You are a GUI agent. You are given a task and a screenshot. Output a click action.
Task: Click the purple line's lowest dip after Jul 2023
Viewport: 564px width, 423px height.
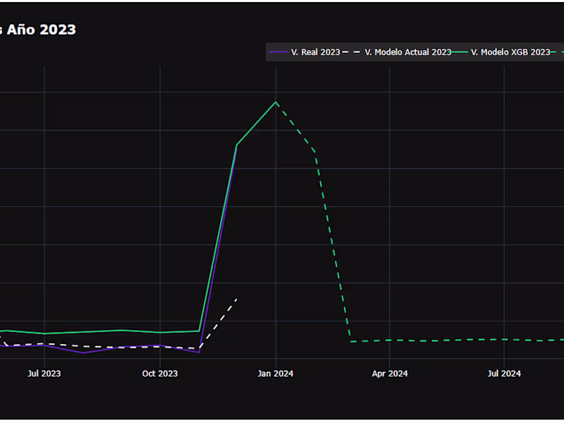coord(83,353)
